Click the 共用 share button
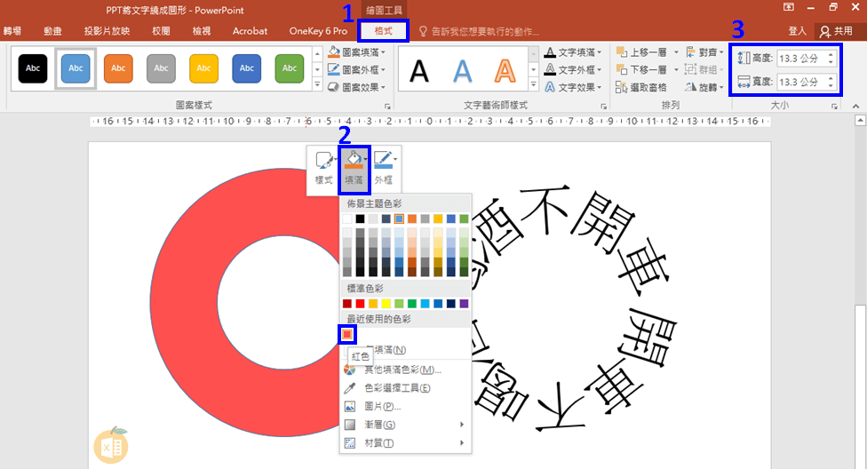Image resolution: width=867 pixels, height=469 pixels. coord(836,31)
